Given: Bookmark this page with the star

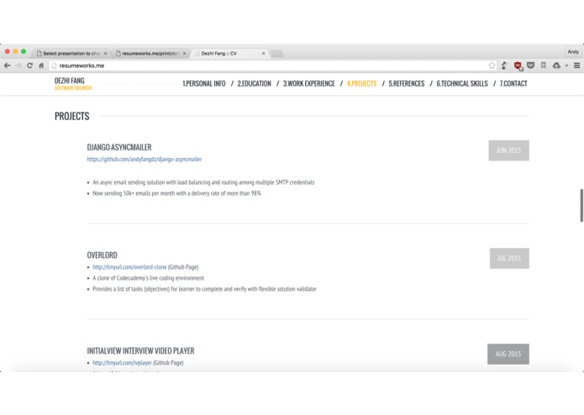Looking at the screenshot, I should (x=492, y=66).
